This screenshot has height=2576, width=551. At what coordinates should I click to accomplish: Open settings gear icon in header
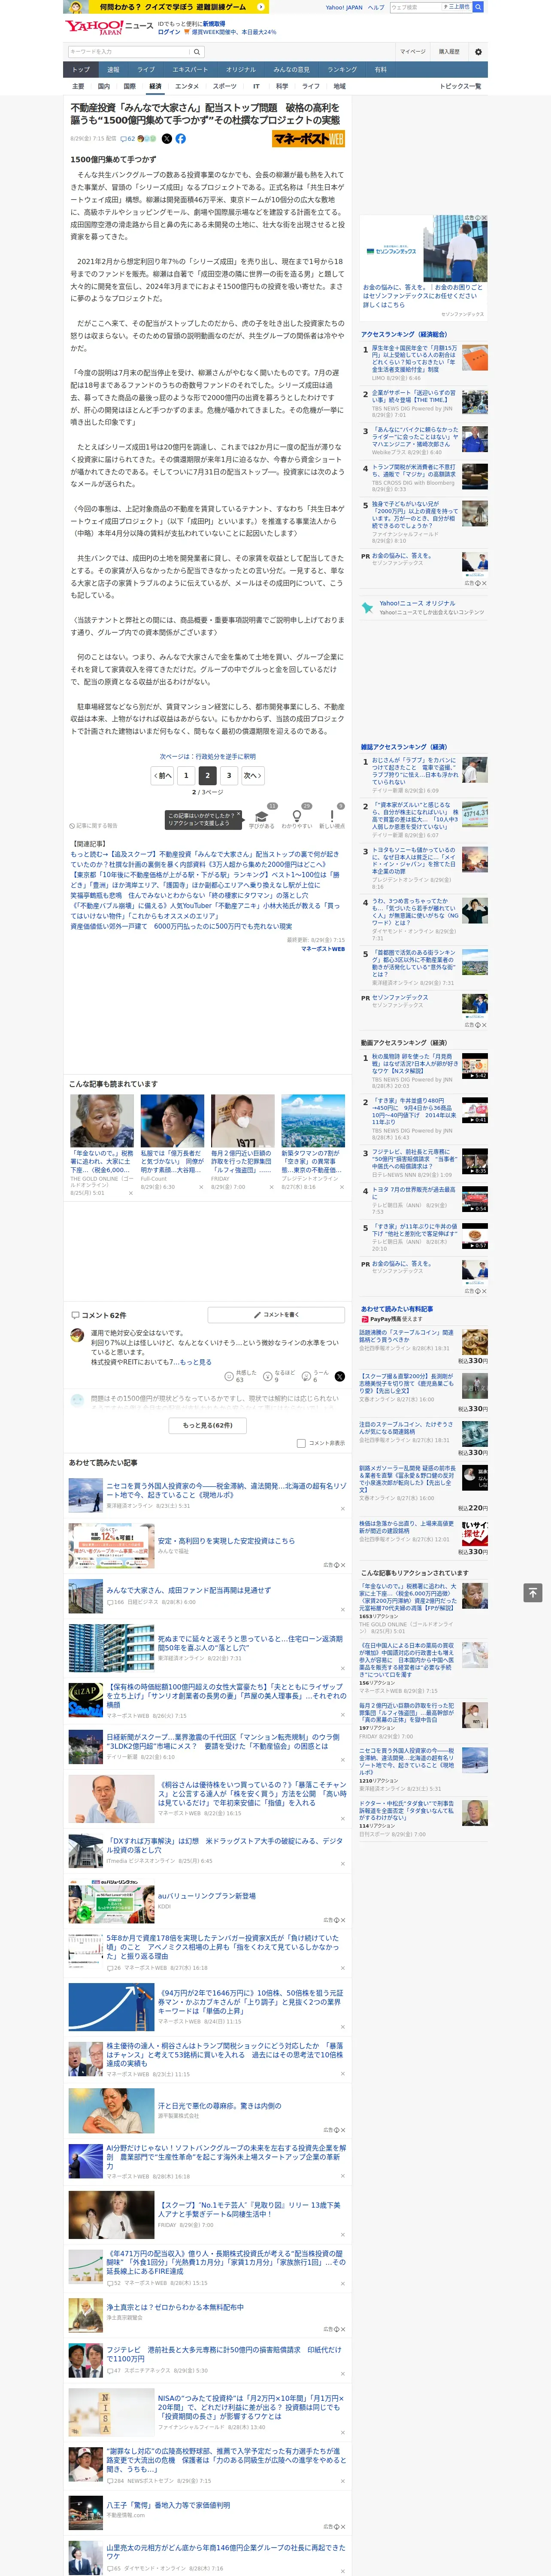click(x=478, y=52)
